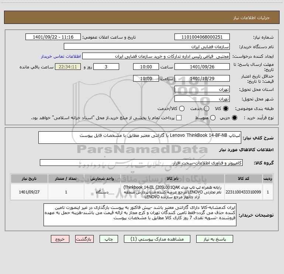Click the جزئیات اطلاعات نیاز page title

point(251,18)
